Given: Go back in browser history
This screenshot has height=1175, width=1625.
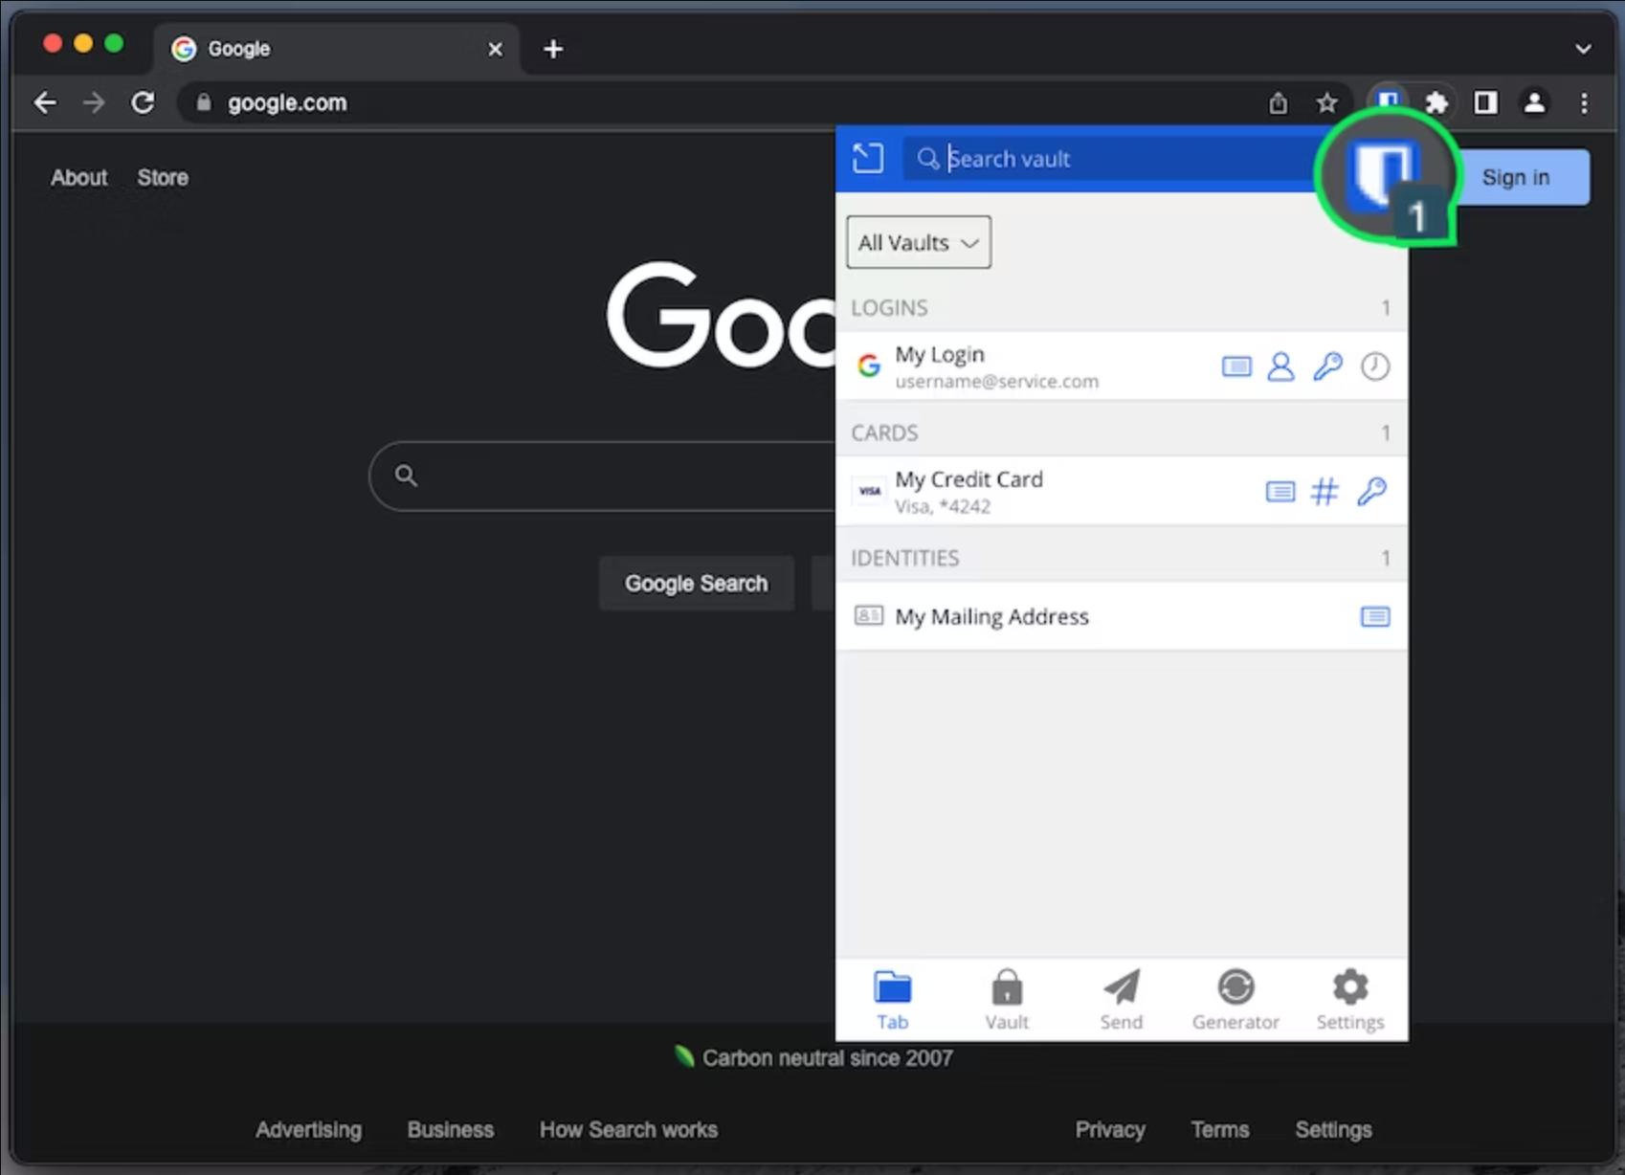Looking at the screenshot, I should click(x=45, y=102).
